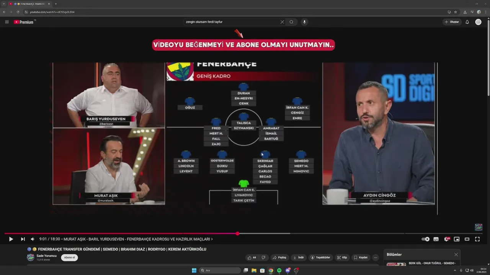Open the Windows Start menu
This screenshot has height=275, width=490.
pos(194,270)
